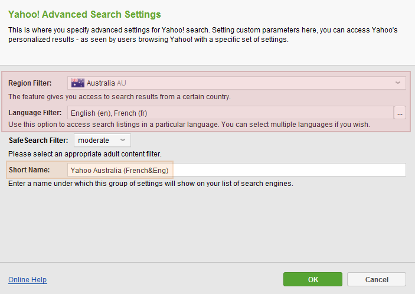Expand the Region Filter dropdown chevron

coord(397,83)
